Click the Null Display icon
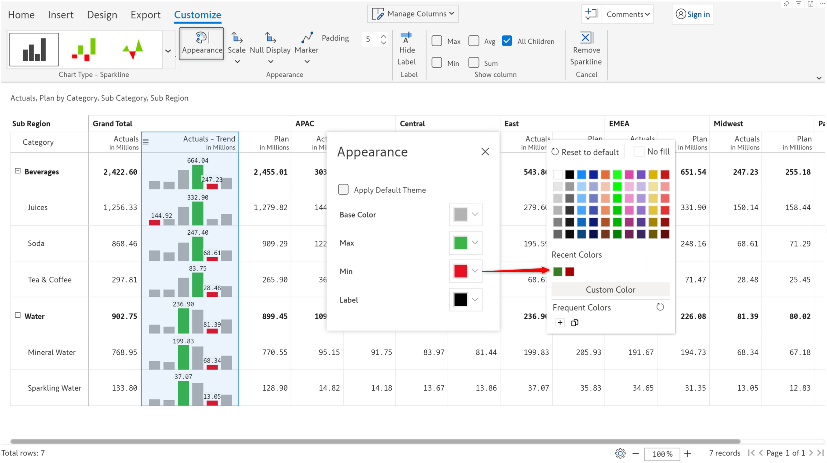 270,38
